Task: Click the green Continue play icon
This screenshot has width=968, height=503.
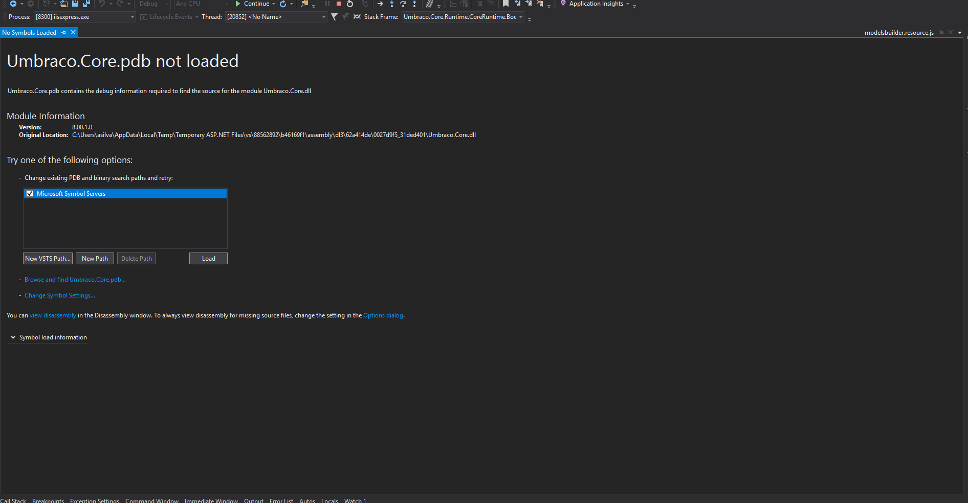Action: tap(238, 4)
